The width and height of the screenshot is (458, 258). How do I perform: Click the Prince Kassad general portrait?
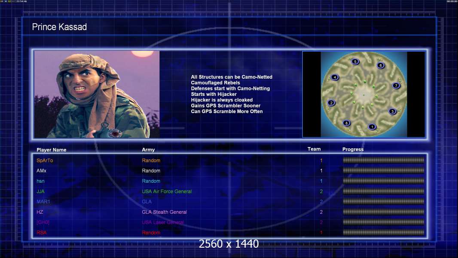(97, 94)
